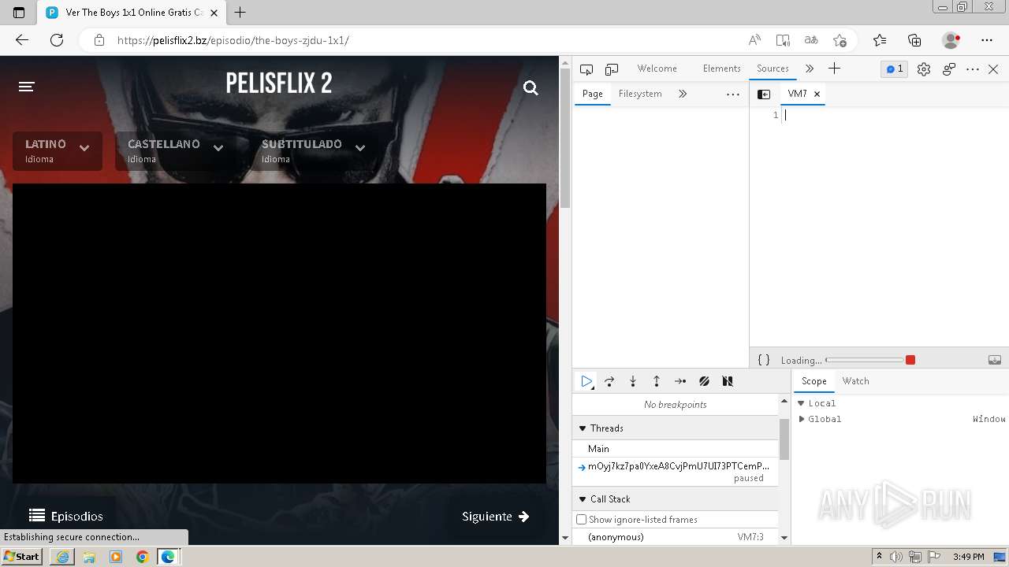Click the Loading progress bar
The width and height of the screenshot is (1009, 567).
click(x=864, y=360)
